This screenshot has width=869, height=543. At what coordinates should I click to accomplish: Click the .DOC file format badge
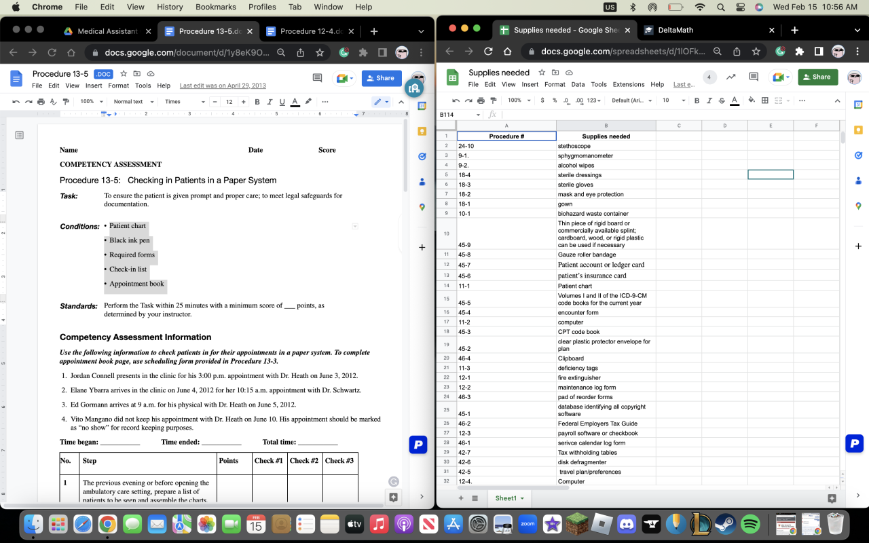pos(103,74)
